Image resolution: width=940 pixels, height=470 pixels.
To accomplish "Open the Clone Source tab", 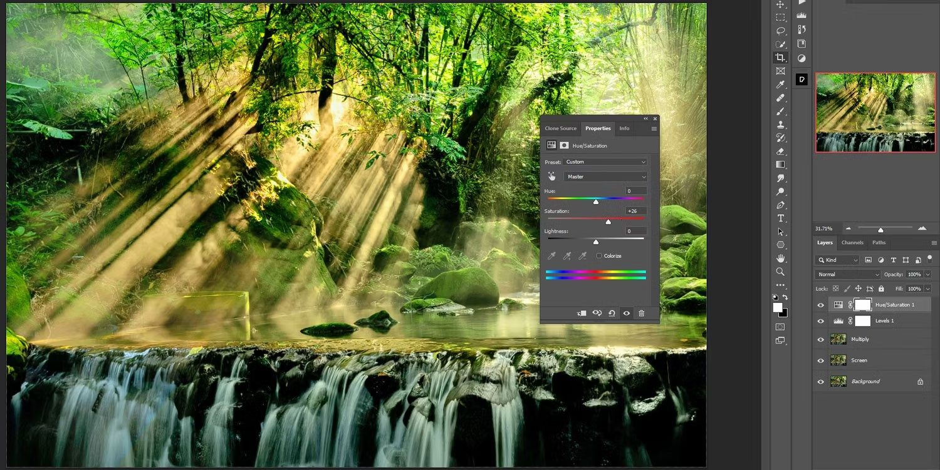I will (x=560, y=128).
